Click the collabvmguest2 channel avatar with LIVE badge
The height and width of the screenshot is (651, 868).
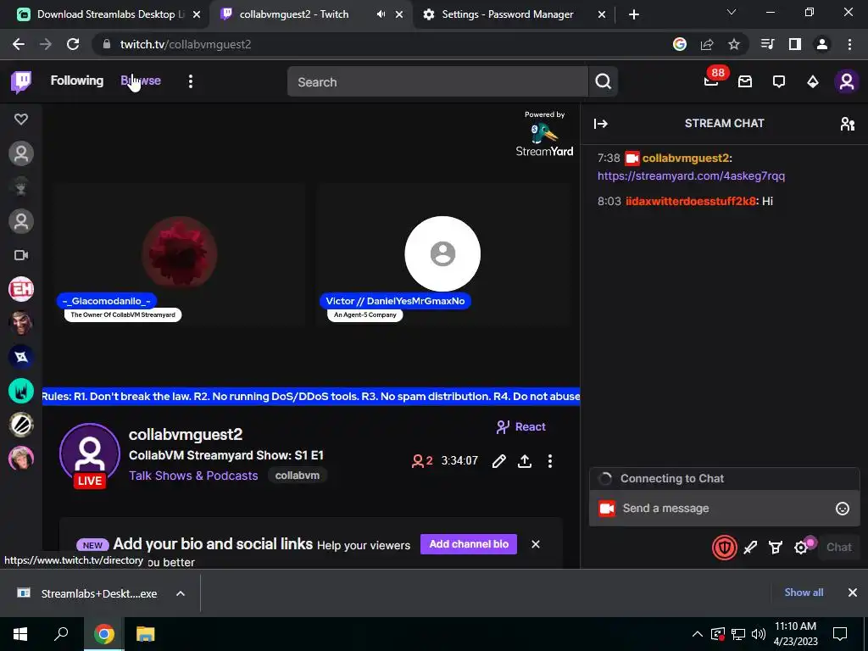pos(90,455)
